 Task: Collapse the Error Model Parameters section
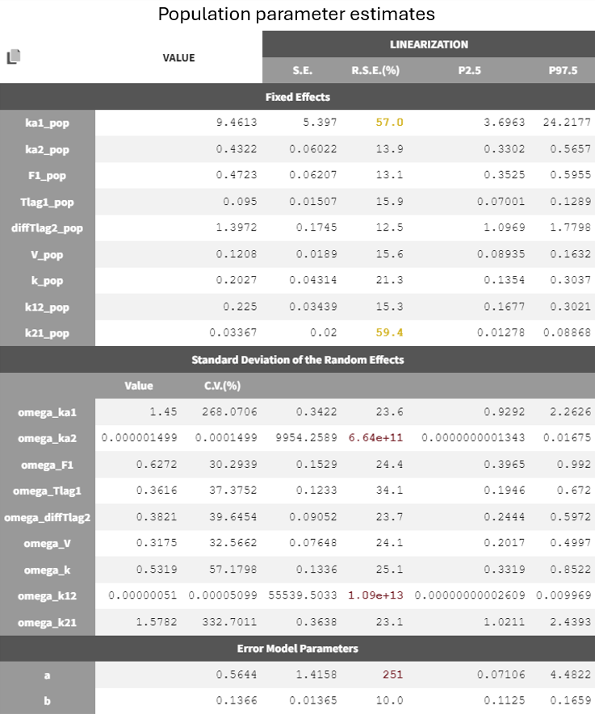tap(297, 648)
